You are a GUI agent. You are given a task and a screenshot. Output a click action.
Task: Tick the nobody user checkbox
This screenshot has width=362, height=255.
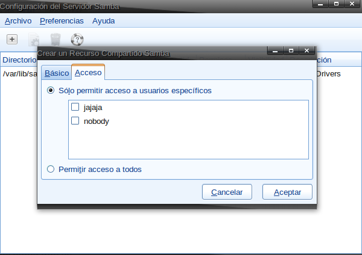[x=75, y=121]
